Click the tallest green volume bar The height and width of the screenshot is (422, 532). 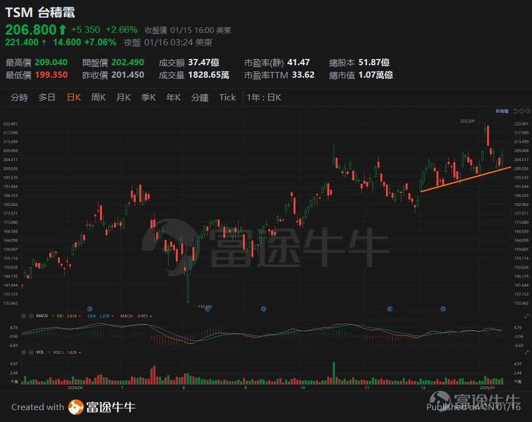pos(334,373)
